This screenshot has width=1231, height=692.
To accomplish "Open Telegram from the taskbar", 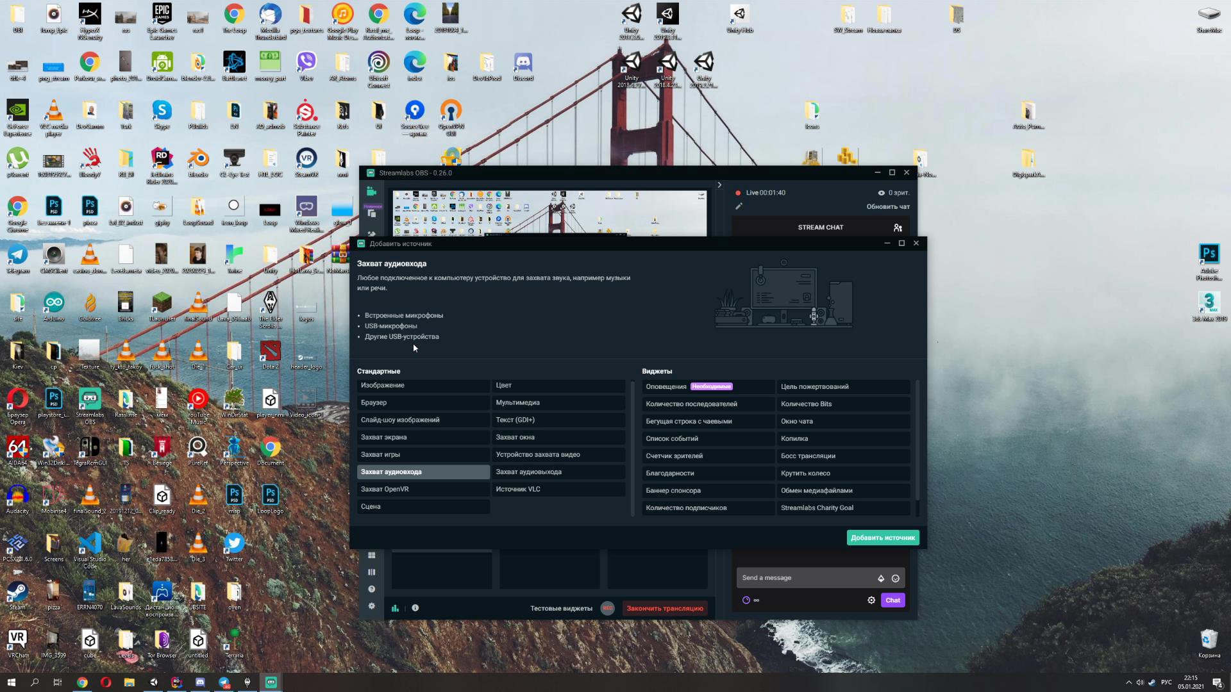I will point(224,682).
